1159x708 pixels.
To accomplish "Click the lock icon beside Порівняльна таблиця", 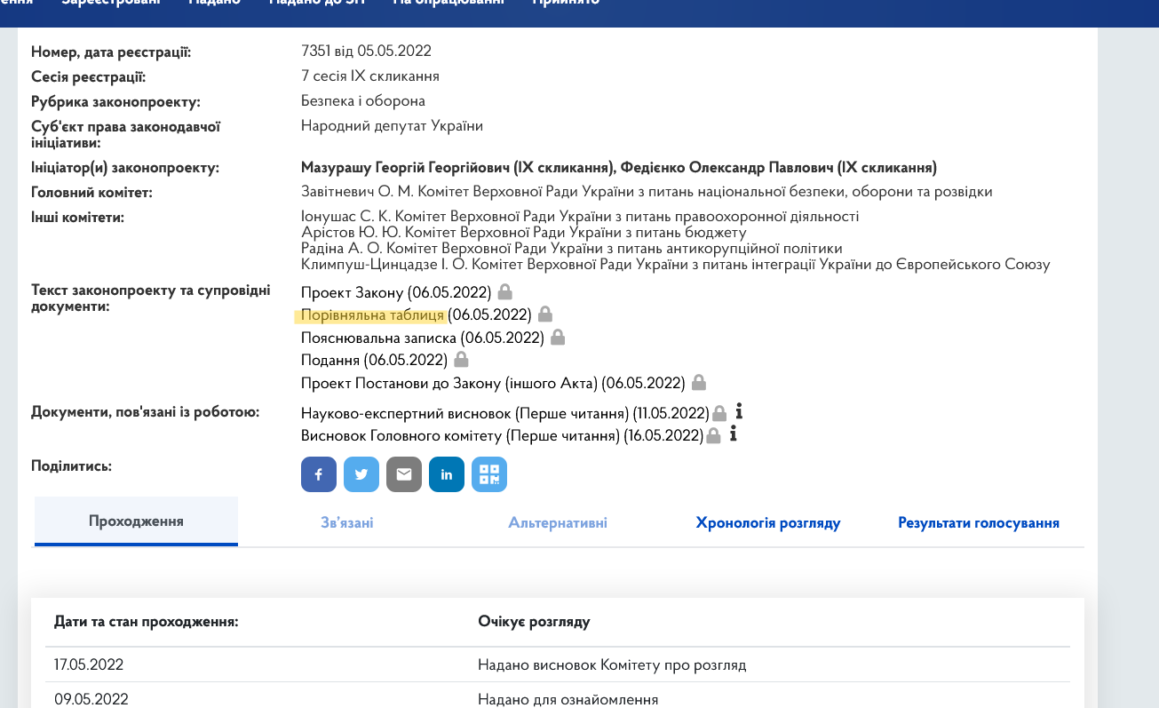I will point(545,314).
